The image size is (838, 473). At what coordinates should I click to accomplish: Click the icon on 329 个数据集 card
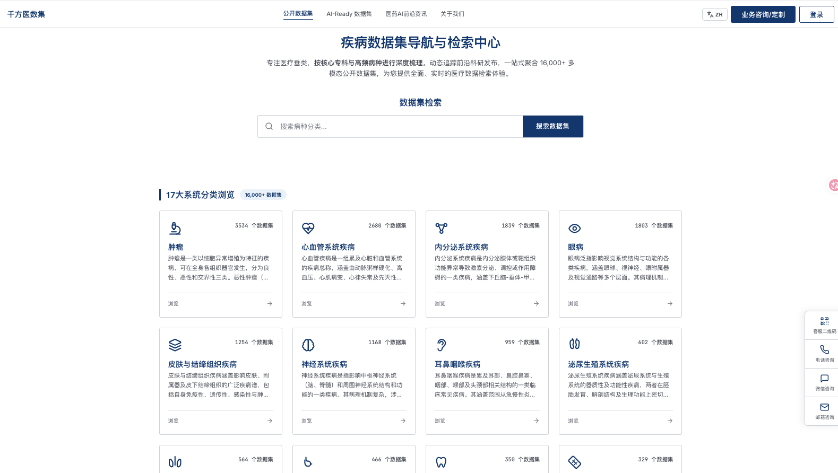pyautogui.click(x=575, y=462)
